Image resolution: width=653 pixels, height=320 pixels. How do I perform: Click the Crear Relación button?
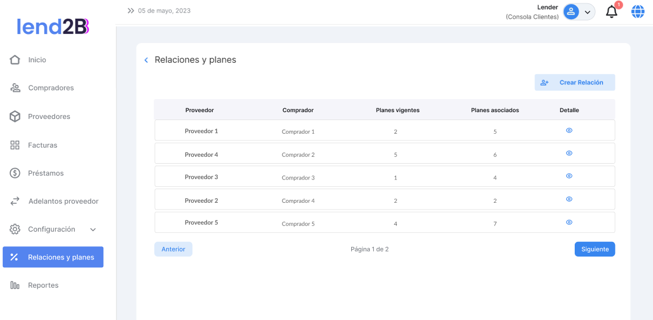(x=574, y=83)
